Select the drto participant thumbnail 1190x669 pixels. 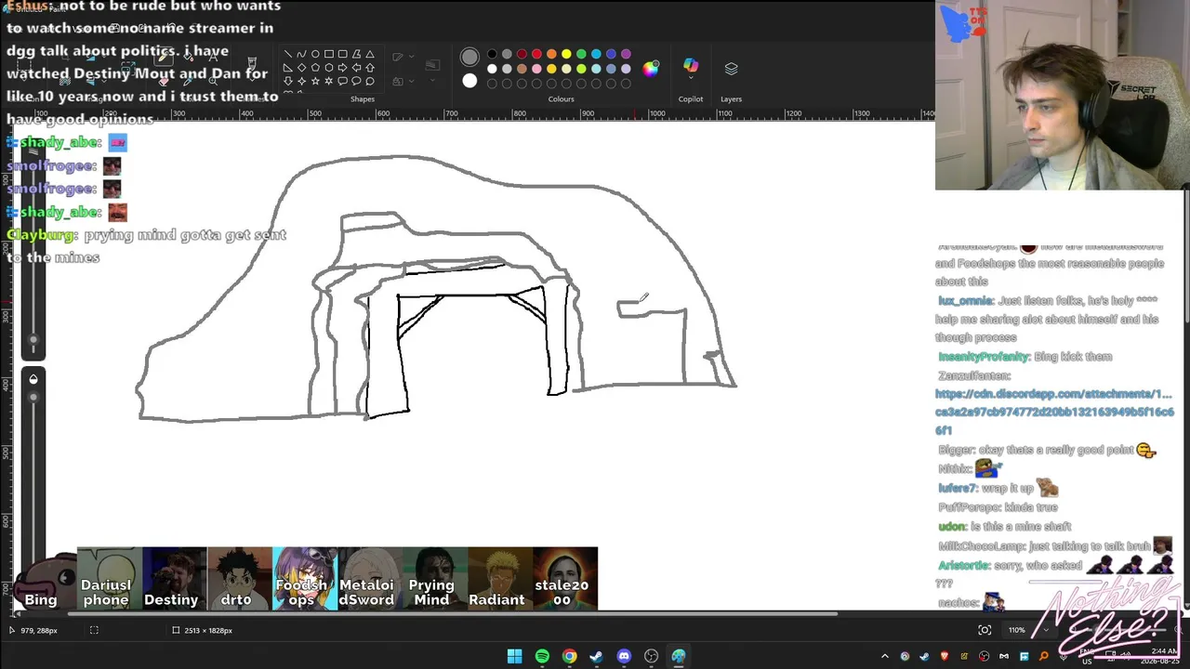click(239, 579)
